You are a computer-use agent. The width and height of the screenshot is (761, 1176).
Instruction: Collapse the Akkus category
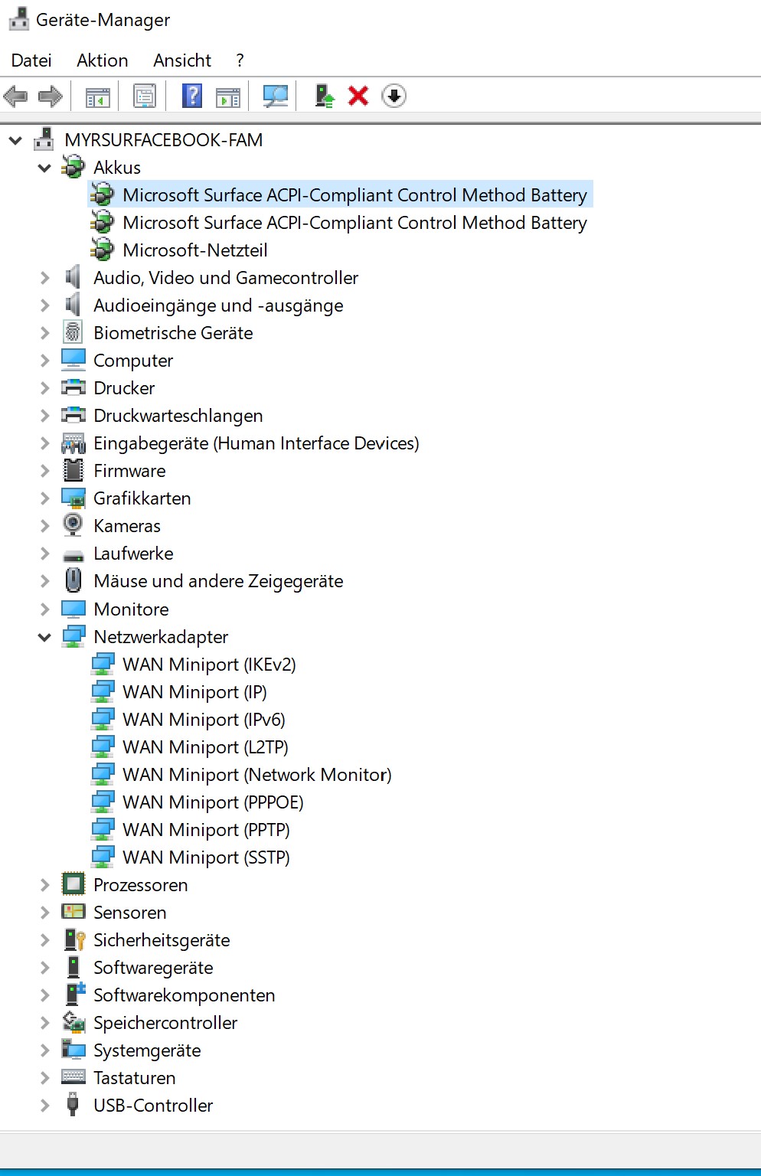coord(44,168)
